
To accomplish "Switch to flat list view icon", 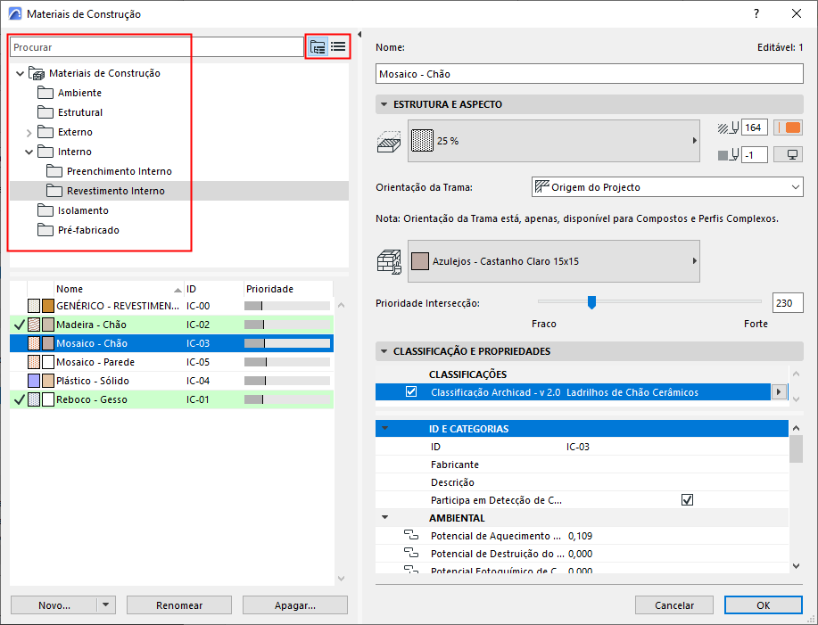I will (338, 47).
